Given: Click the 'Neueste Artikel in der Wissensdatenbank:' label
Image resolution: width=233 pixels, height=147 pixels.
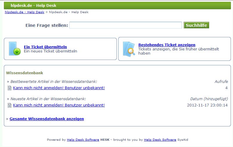Looking at the screenshot, I should pyautogui.click(x=48, y=99).
